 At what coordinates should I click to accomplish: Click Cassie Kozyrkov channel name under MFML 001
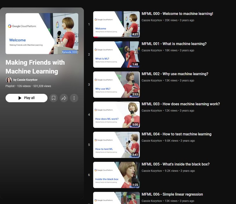[152, 50]
